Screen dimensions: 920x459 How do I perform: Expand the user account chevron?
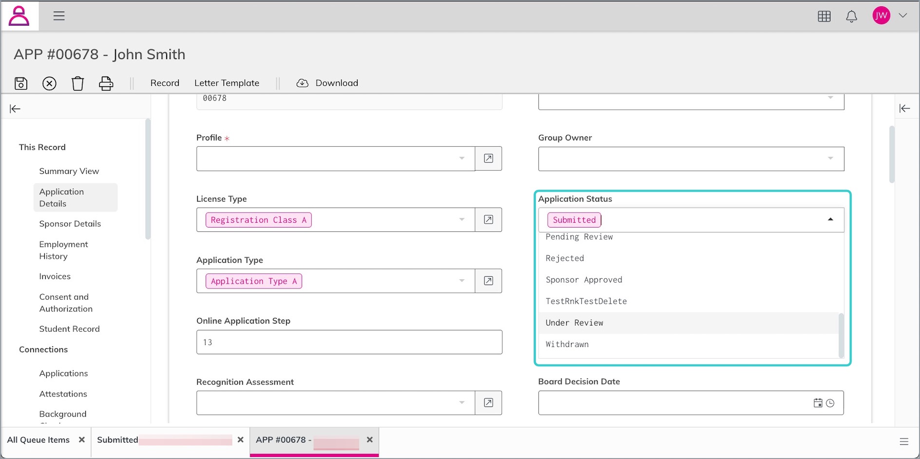(x=903, y=16)
